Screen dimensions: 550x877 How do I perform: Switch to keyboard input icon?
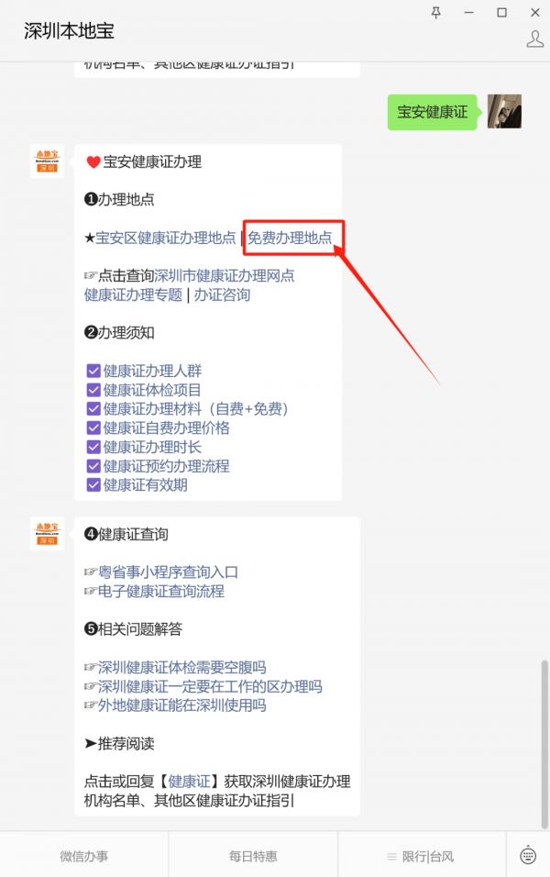(x=528, y=856)
